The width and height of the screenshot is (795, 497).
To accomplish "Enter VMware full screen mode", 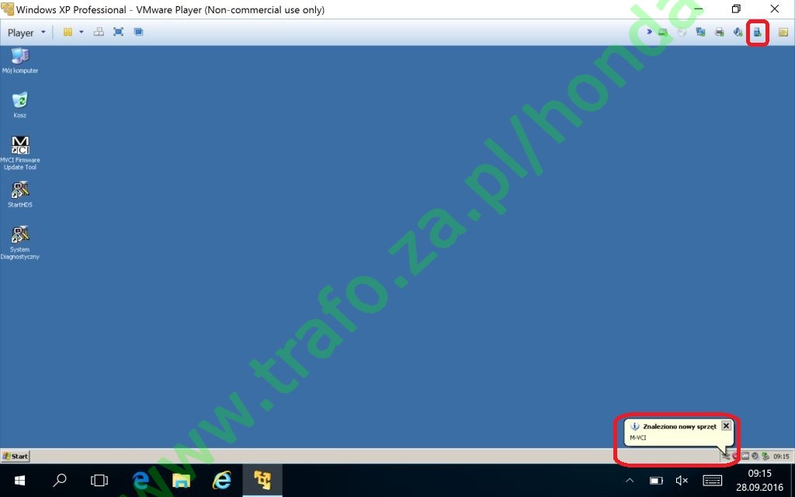I will point(118,32).
